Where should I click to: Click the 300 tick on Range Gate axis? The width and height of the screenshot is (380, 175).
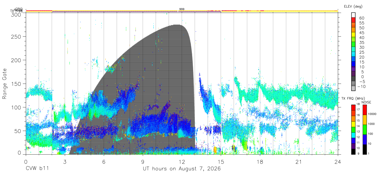click(16, 14)
